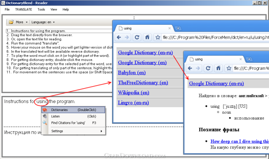This screenshot has height=159, width=269.
Task: Expand the Language: en dropdown
Action: [x=43, y=22]
